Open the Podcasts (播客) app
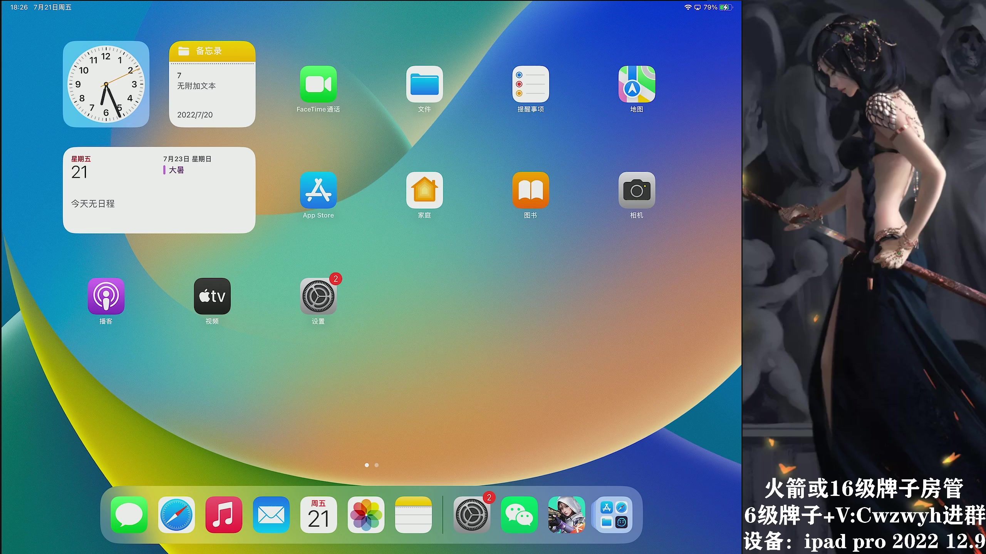 click(x=106, y=296)
